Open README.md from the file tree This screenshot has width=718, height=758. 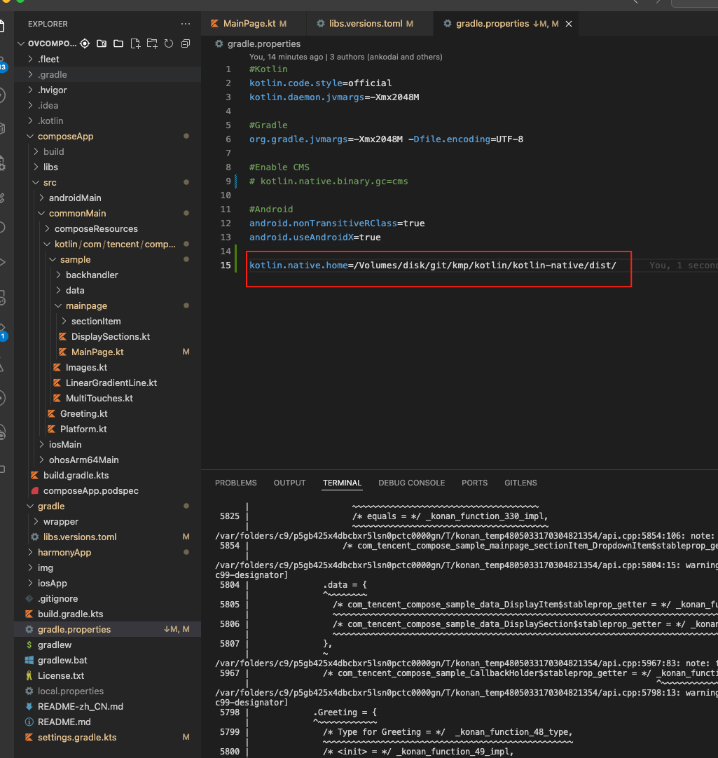64,722
